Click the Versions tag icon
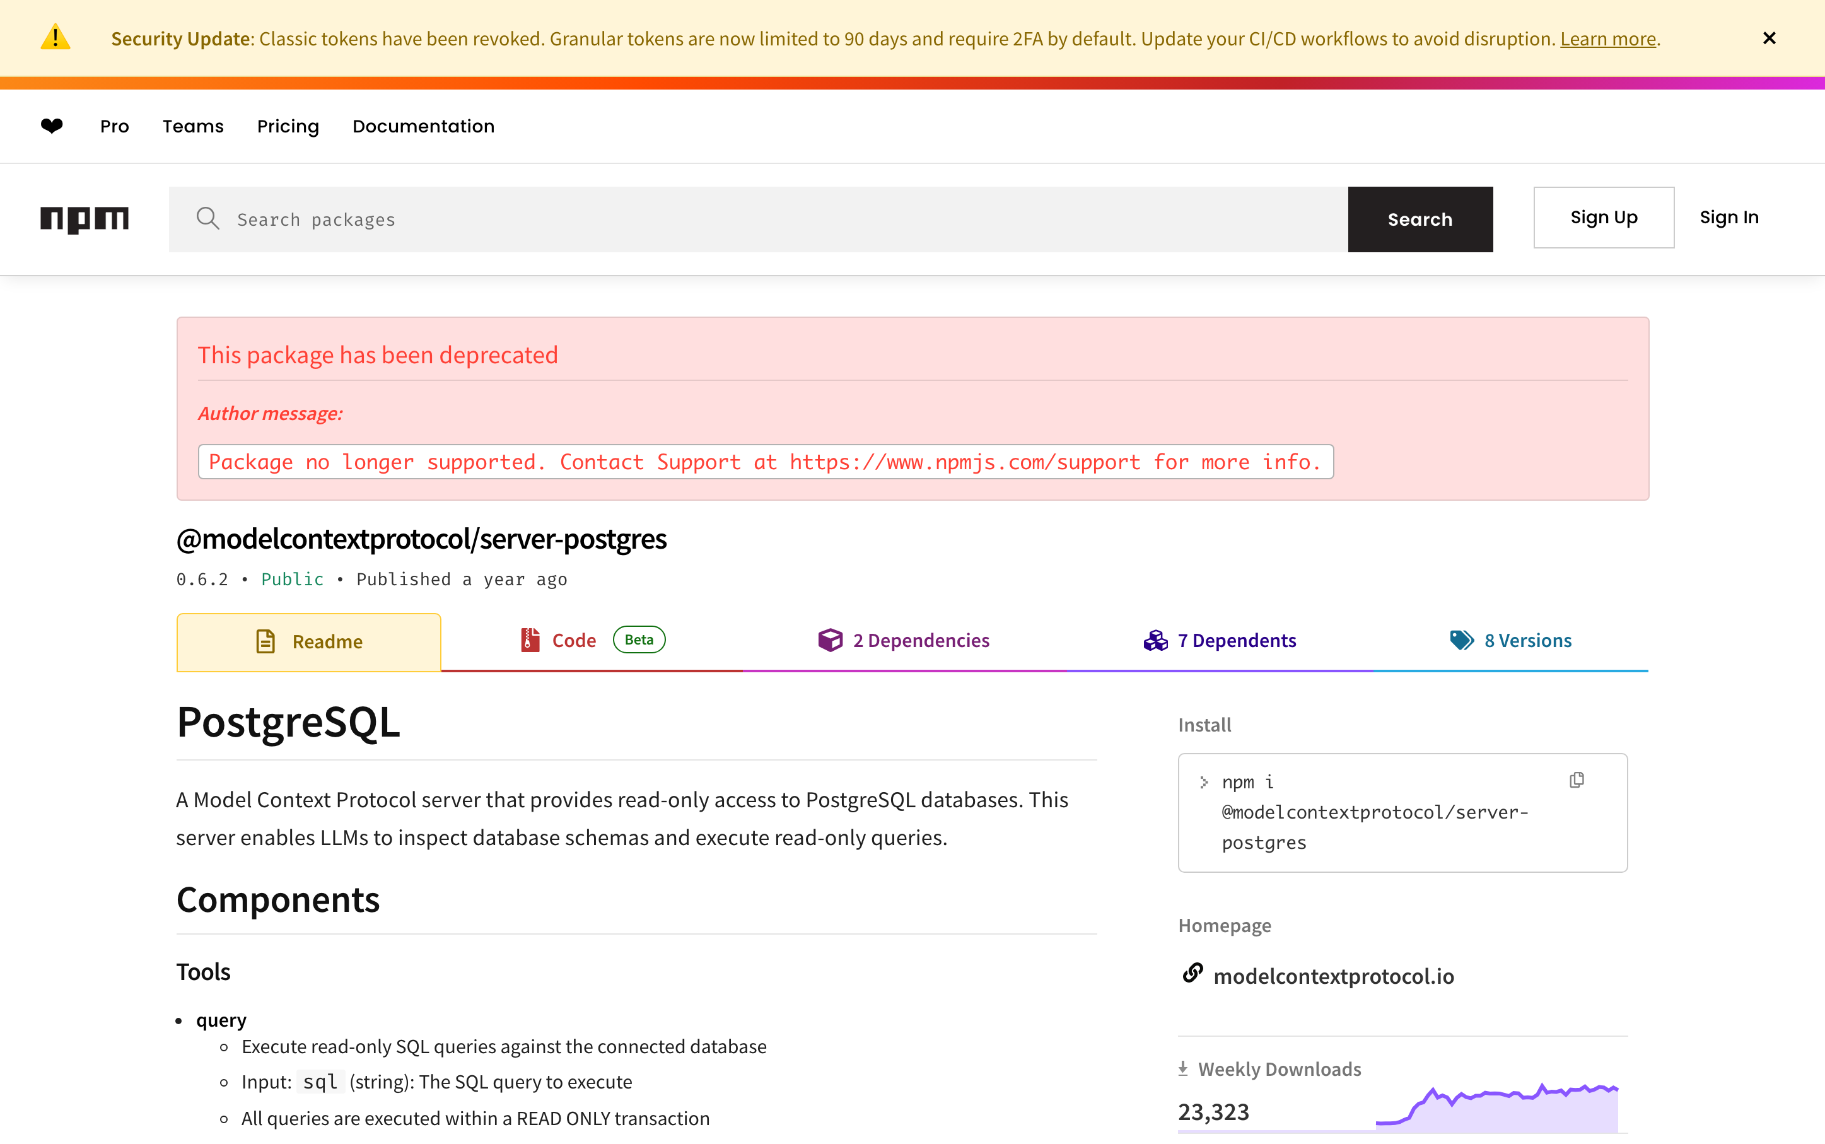Image resolution: width=1825 pixels, height=1144 pixels. (x=1461, y=640)
